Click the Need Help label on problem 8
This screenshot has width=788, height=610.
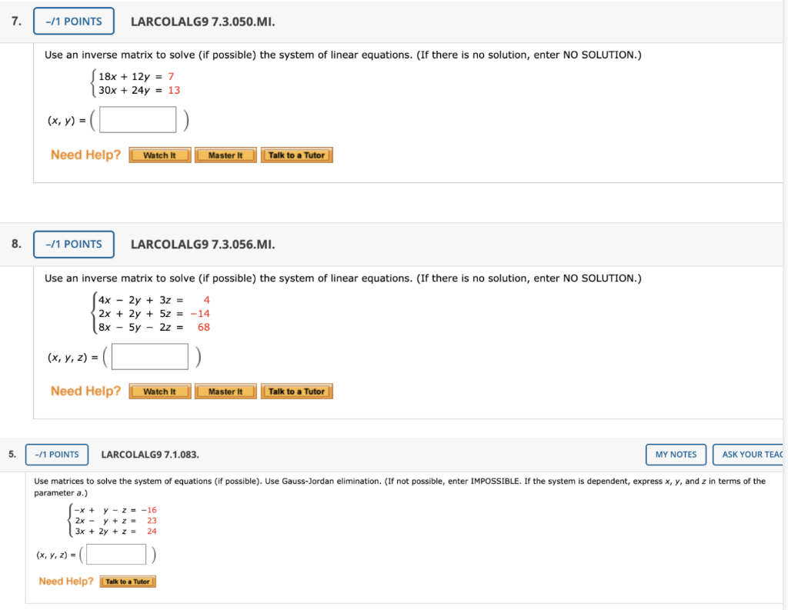(85, 391)
